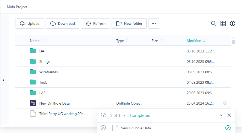Click the Upload button

pos(30,23)
